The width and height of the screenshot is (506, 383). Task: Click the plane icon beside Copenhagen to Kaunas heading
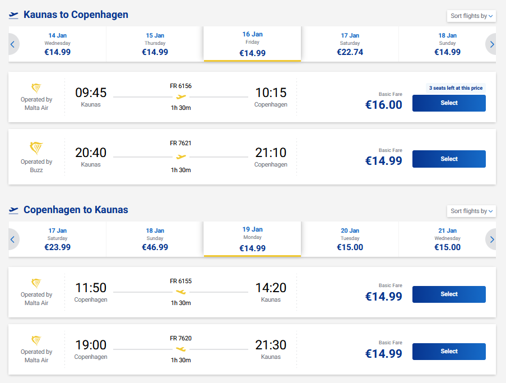[14, 210]
